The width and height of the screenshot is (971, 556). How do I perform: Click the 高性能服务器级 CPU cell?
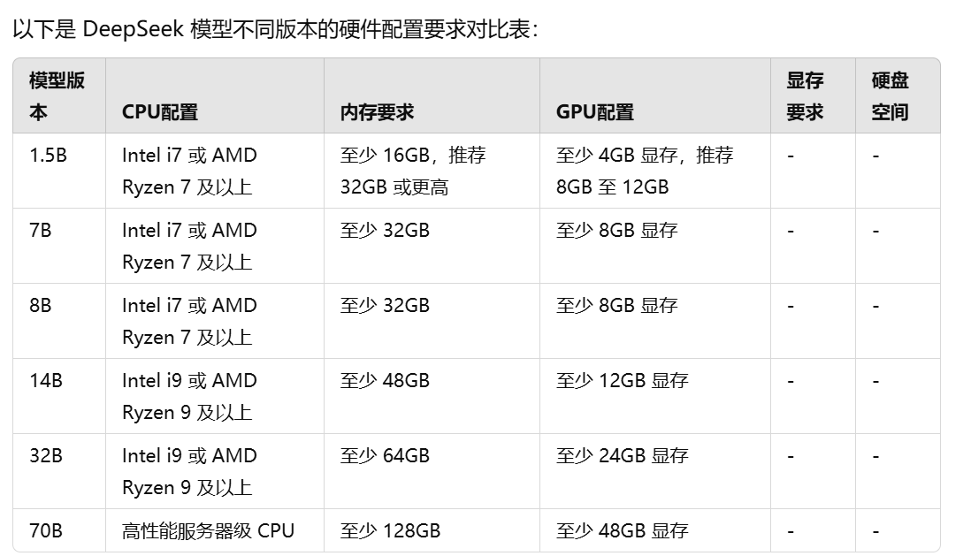click(214, 530)
